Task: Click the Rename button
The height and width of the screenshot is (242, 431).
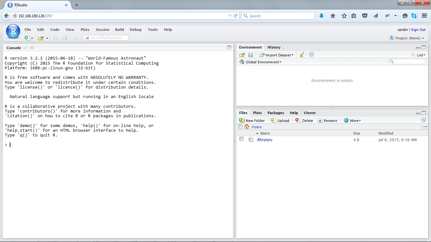Action: click(x=327, y=121)
